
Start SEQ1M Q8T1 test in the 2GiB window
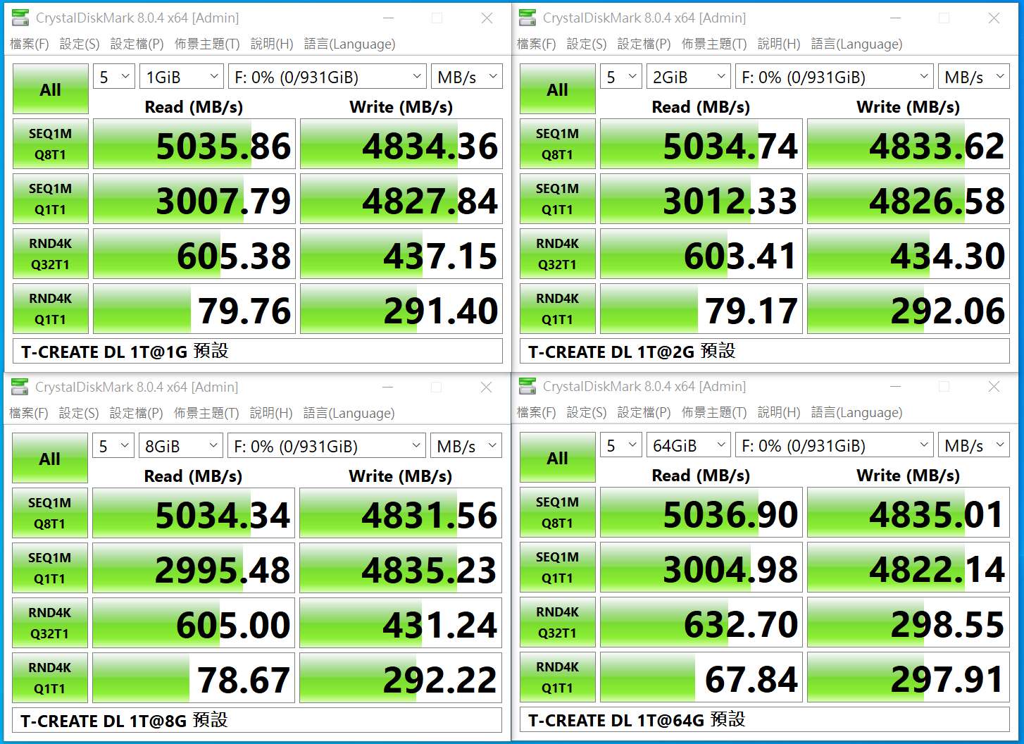558,144
